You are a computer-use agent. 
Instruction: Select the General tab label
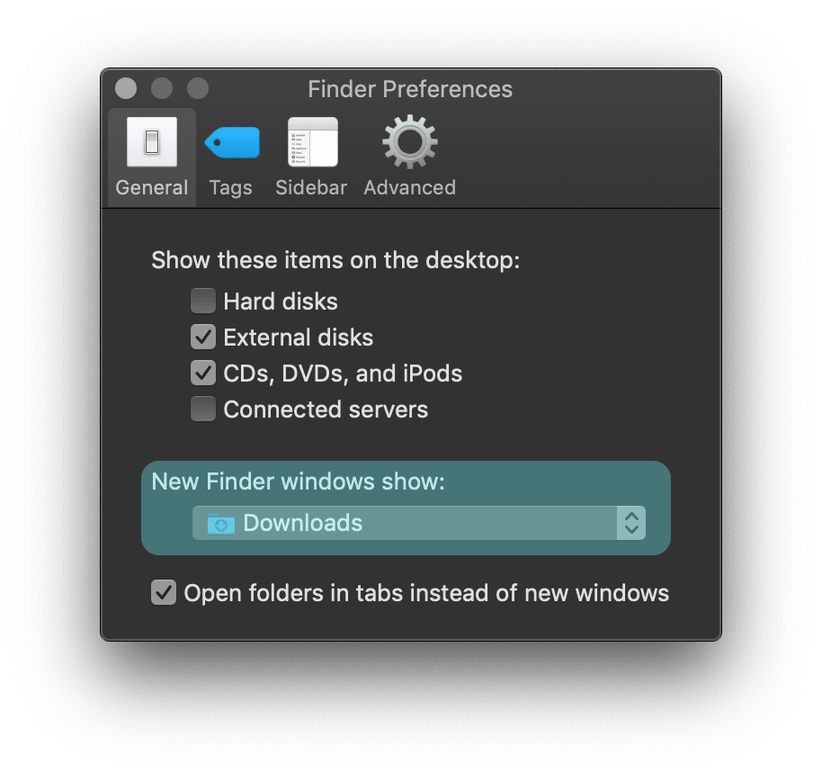click(x=152, y=188)
